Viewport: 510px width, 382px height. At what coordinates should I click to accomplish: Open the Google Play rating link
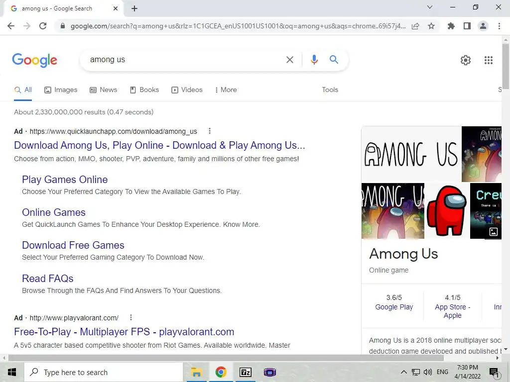[394, 307]
